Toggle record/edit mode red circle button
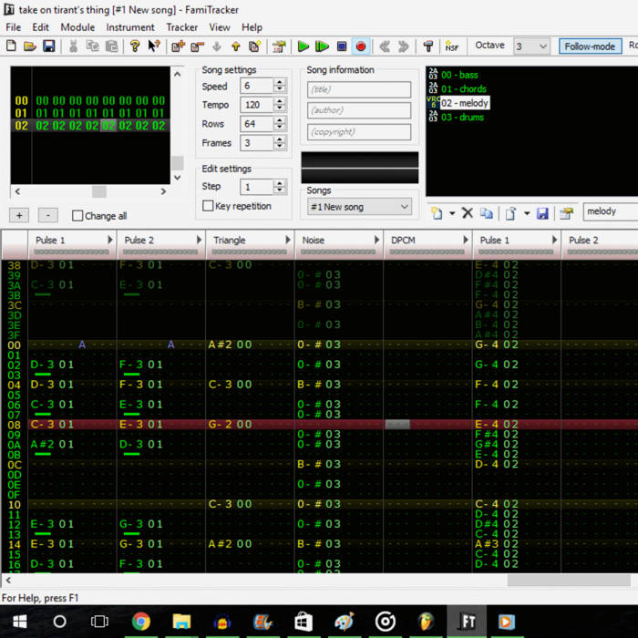 [x=360, y=46]
